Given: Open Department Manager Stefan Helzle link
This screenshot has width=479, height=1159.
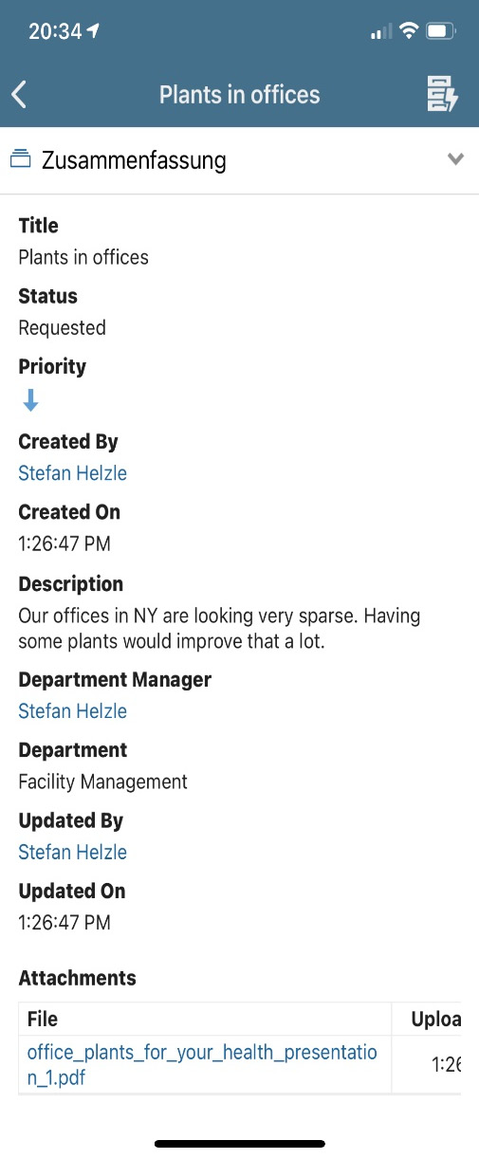Looking at the screenshot, I should (72, 711).
